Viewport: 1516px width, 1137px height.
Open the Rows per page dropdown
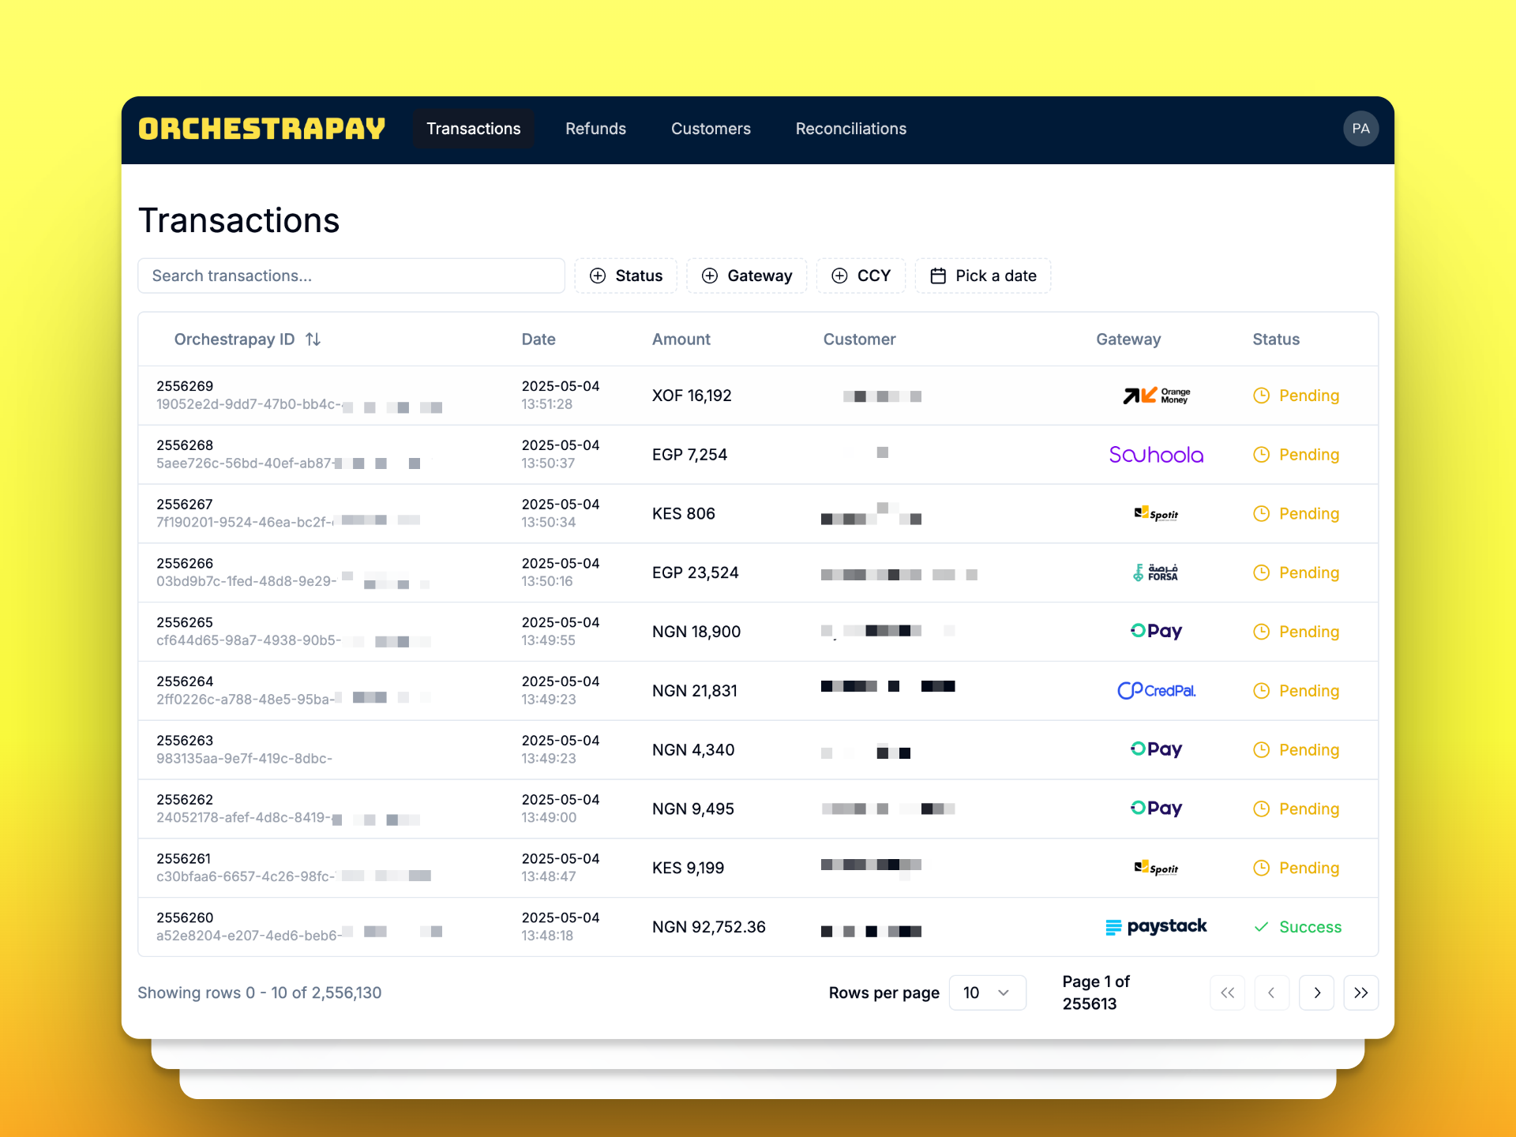click(987, 993)
